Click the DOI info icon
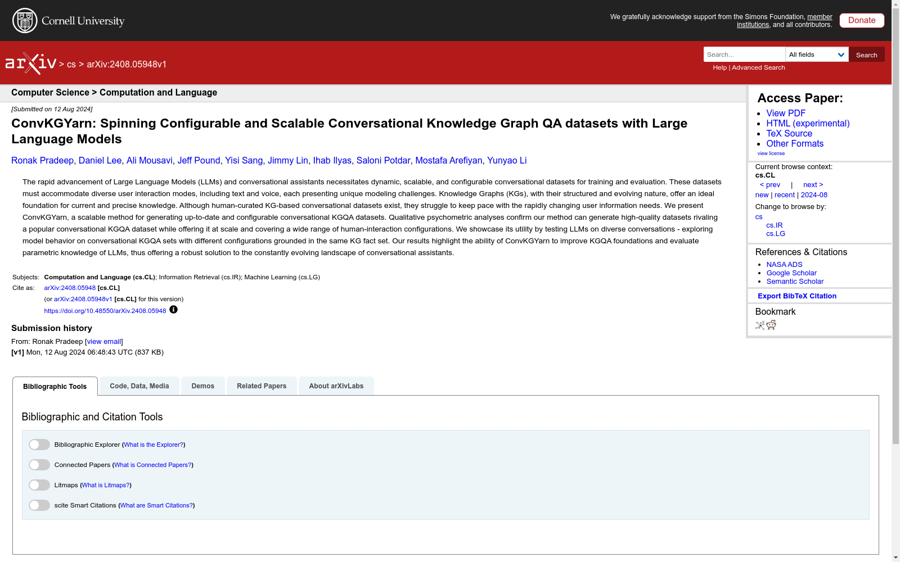 pos(174,310)
